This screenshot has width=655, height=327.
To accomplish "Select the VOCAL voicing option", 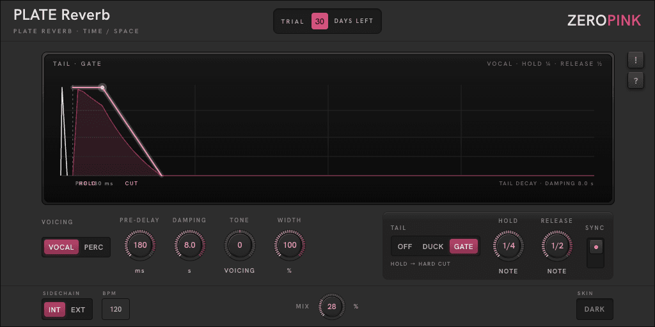I will click(x=61, y=247).
